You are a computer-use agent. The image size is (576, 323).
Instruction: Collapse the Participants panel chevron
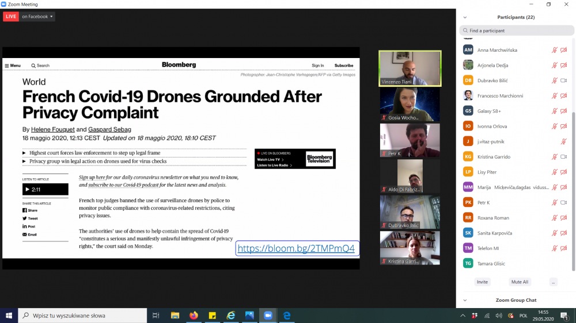[465, 17]
